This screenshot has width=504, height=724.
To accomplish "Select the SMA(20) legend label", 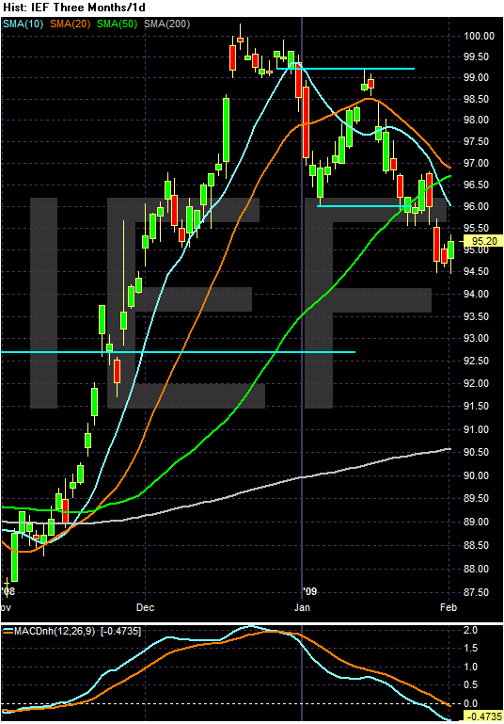I will click(x=71, y=24).
